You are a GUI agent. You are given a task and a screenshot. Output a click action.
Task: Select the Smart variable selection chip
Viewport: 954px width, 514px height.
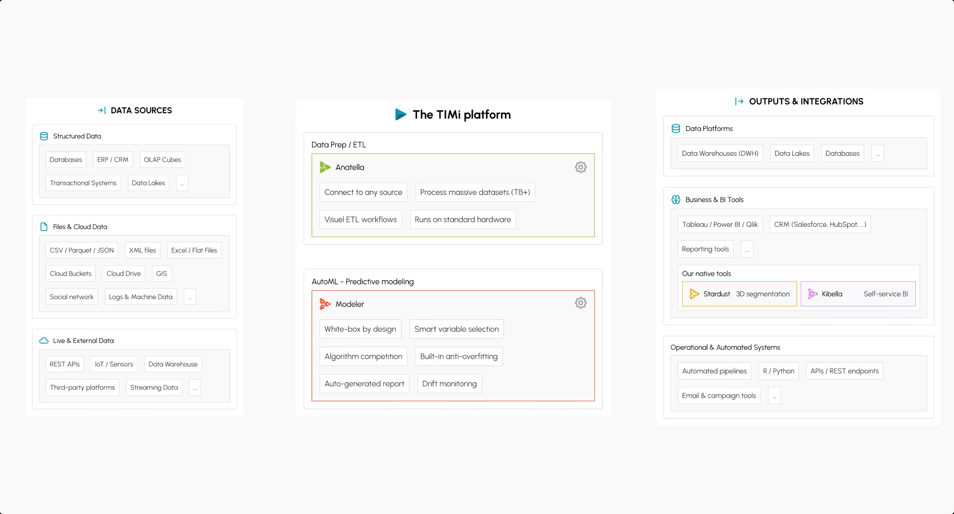click(x=456, y=329)
